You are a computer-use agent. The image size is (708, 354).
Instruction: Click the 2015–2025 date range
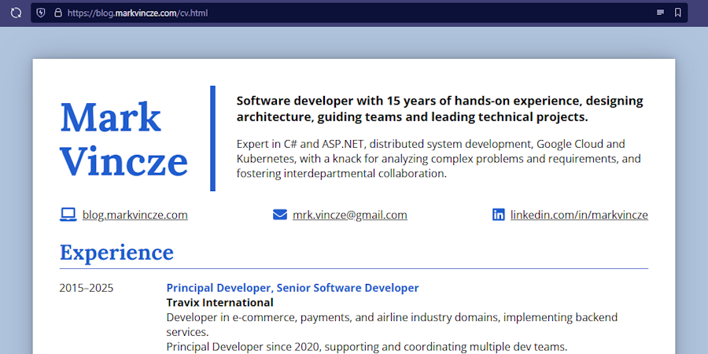[x=87, y=288]
